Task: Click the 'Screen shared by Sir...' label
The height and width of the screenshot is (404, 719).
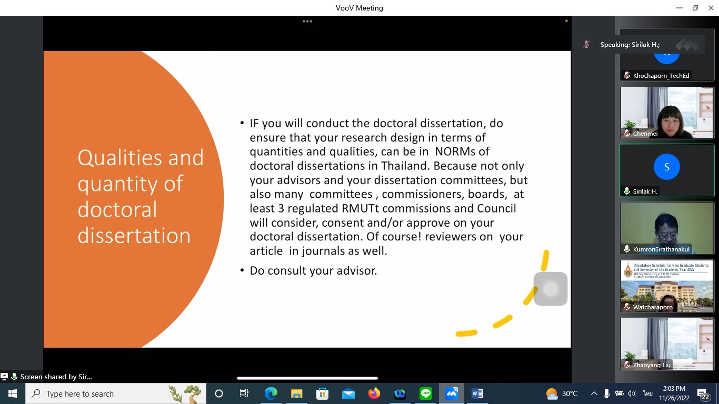Action: (x=56, y=377)
